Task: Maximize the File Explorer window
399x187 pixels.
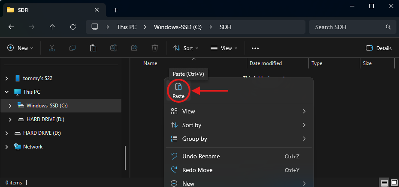Action: coord(372,6)
